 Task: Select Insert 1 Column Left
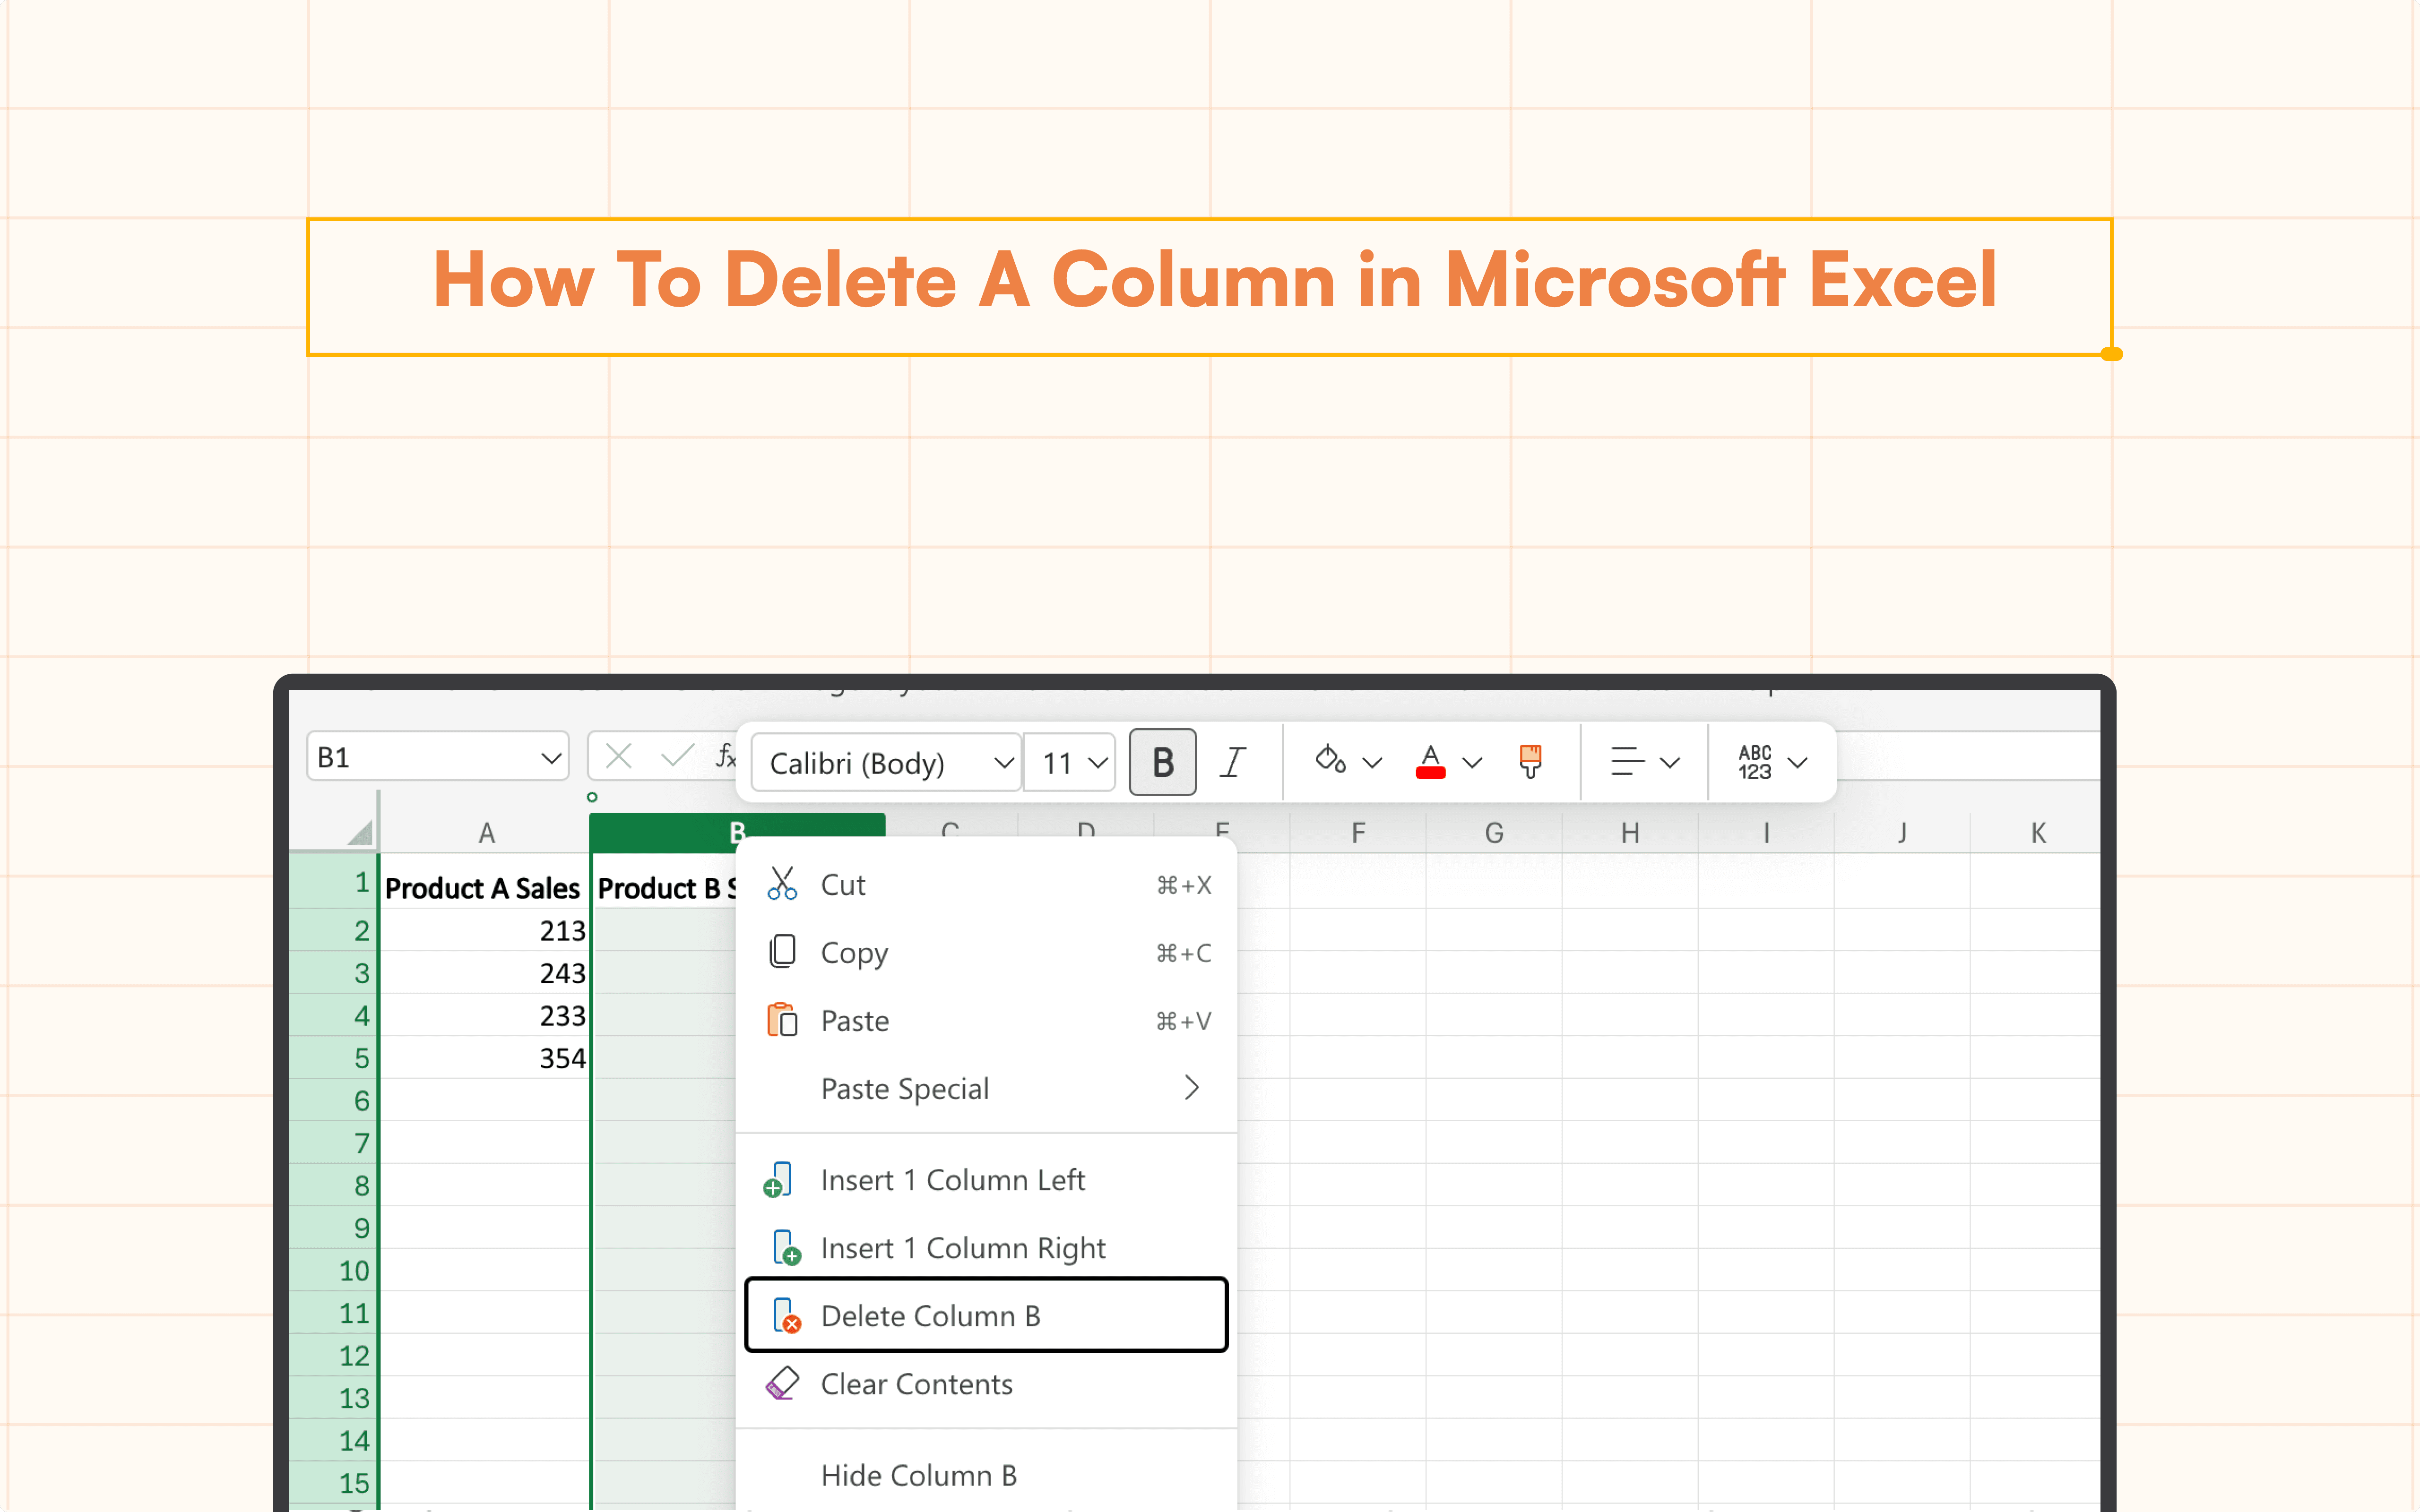coord(986,1180)
